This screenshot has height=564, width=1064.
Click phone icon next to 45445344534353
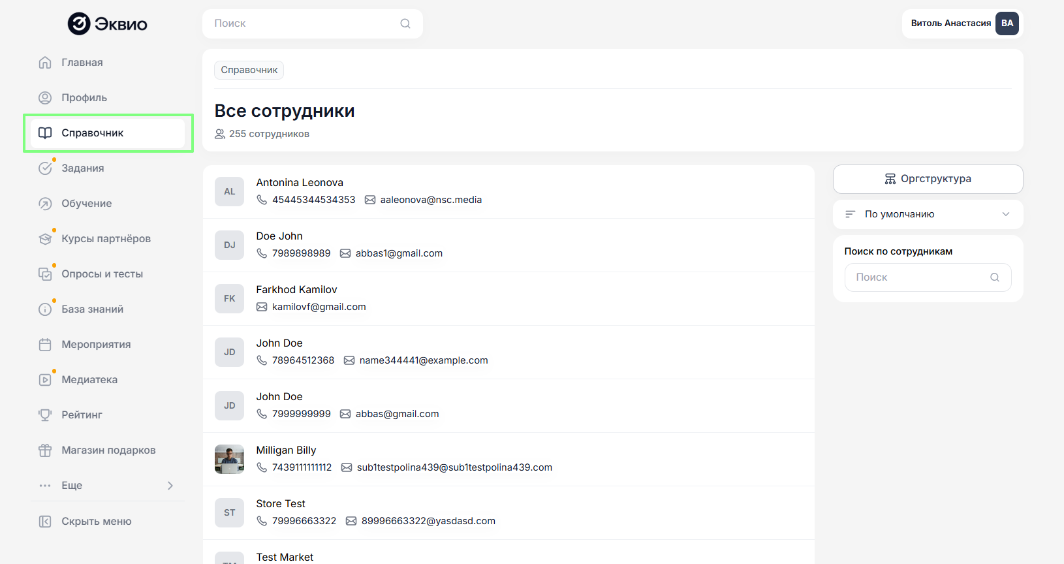(x=262, y=200)
